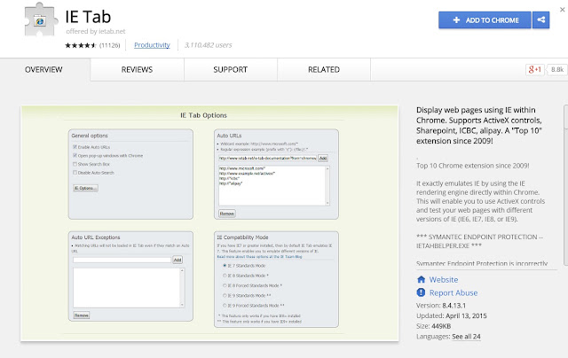Click the IE Tab Options screenshot thumbnail
The height and width of the screenshot is (358, 568).
click(x=209, y=223)
